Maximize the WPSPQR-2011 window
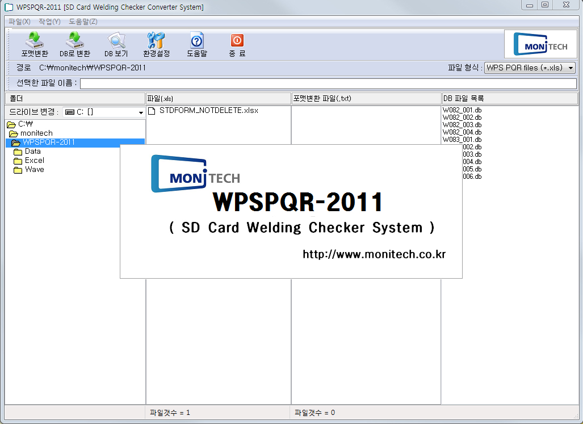The width and height of the screenshot is (583, 424). (x=545, y=5)
